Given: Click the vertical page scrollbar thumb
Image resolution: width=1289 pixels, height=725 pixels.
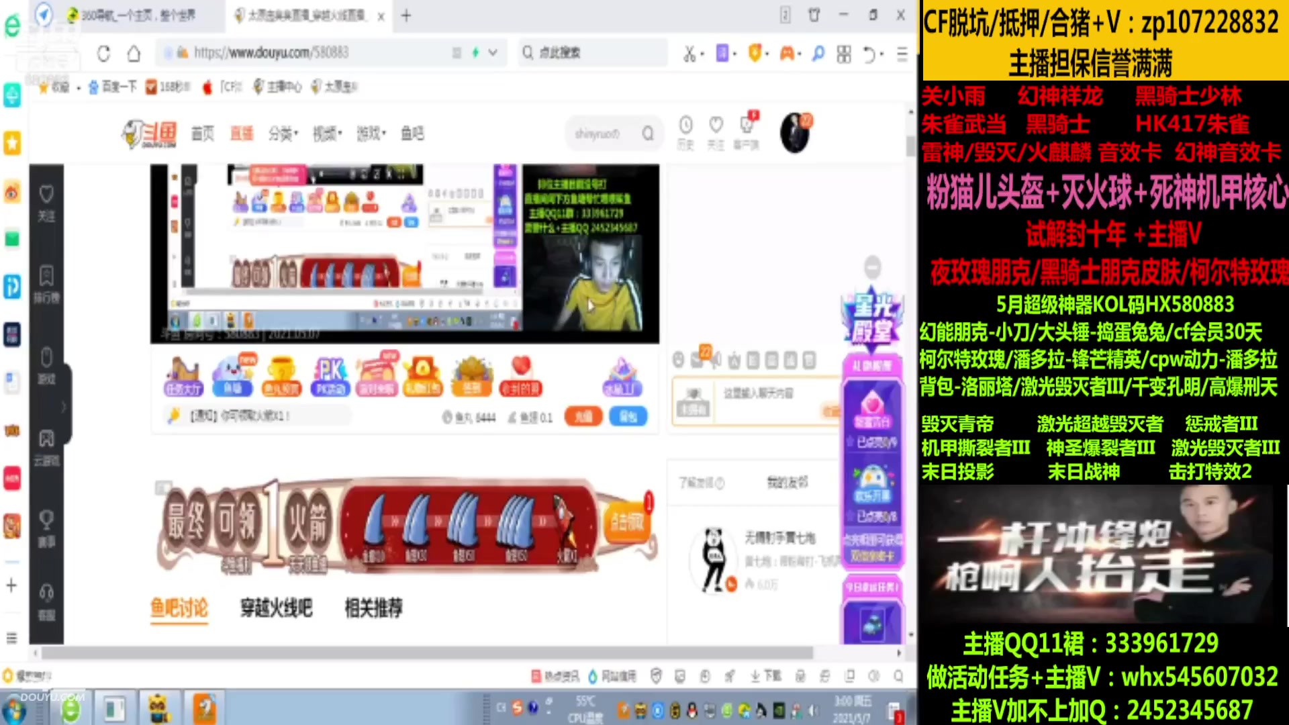Looking at the screenshot, I should [910, 146].
